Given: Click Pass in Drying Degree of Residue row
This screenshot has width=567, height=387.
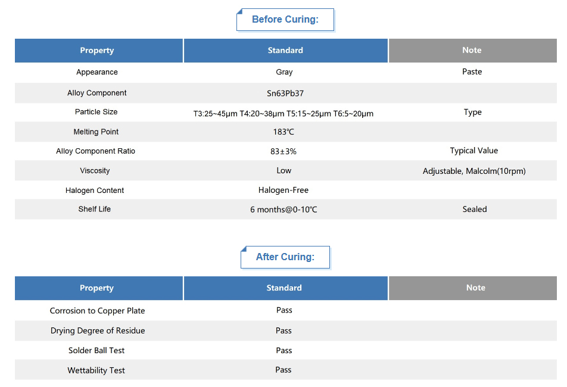Looking at the screenshot, I should coord(283,330).
